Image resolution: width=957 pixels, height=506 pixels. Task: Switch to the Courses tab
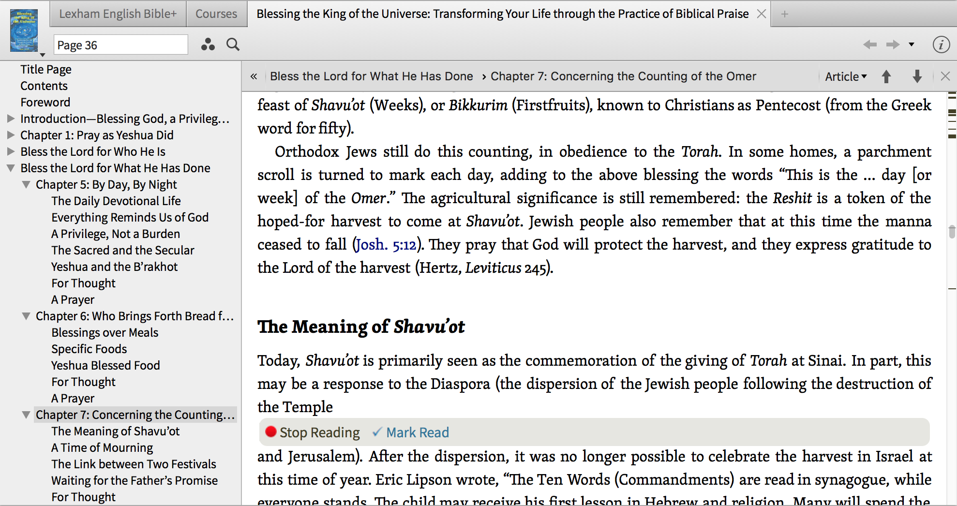216,14
